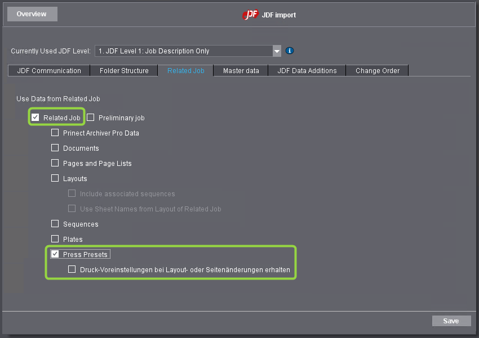Uncheck the Related Job checkbox
479x338 pixels.
pyautogui.click(x=36, y=118)
